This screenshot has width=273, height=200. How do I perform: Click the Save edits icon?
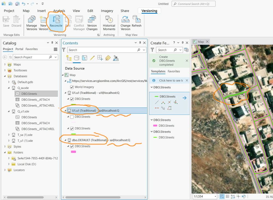[x=6, y=21]
